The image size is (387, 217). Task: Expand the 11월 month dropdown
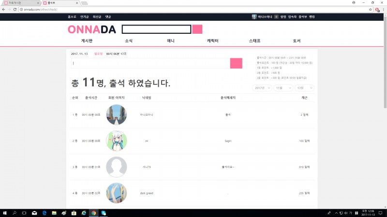click(x=283, y=88)
